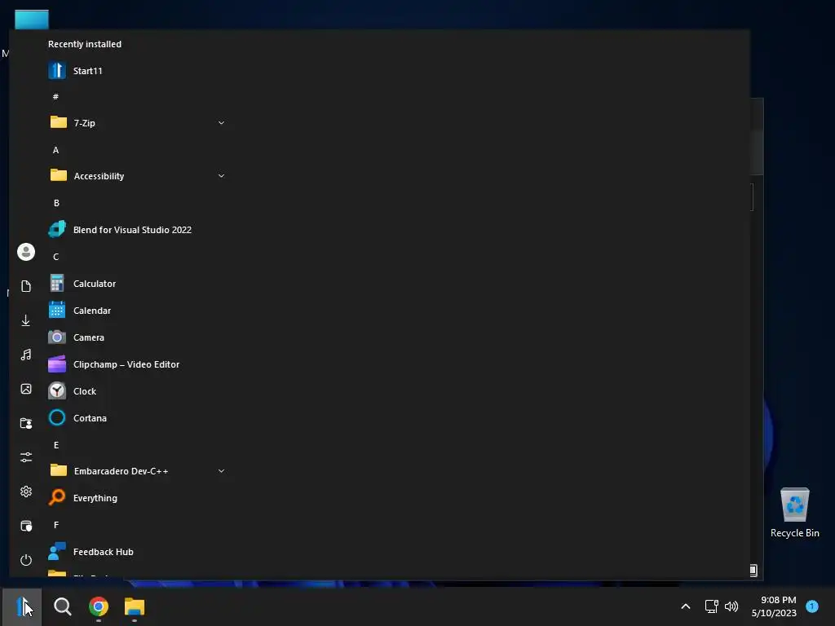835x626 pixels.
Task: Launch Blend for Visual Studio 2022 icon
Action: click(x=57, y=229)
